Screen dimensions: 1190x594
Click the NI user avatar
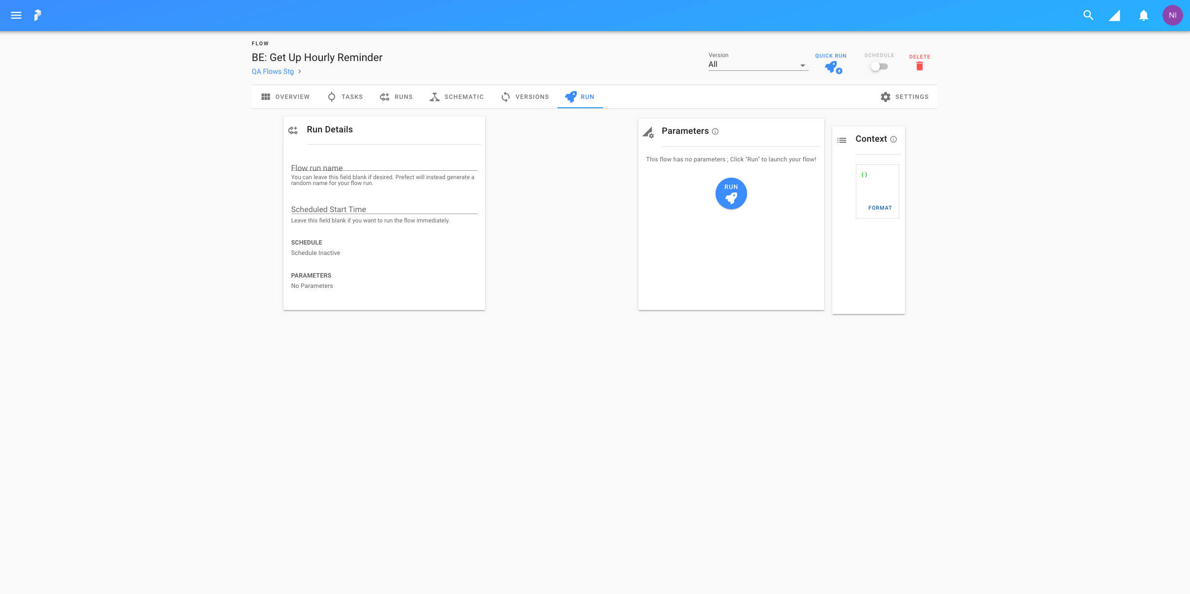pyautogui.click(x=1173, y=15)
